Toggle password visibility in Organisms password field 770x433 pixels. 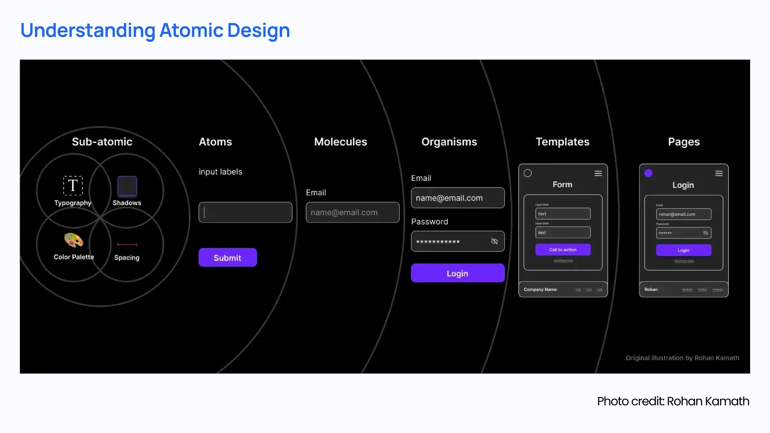tap(494, 241)
